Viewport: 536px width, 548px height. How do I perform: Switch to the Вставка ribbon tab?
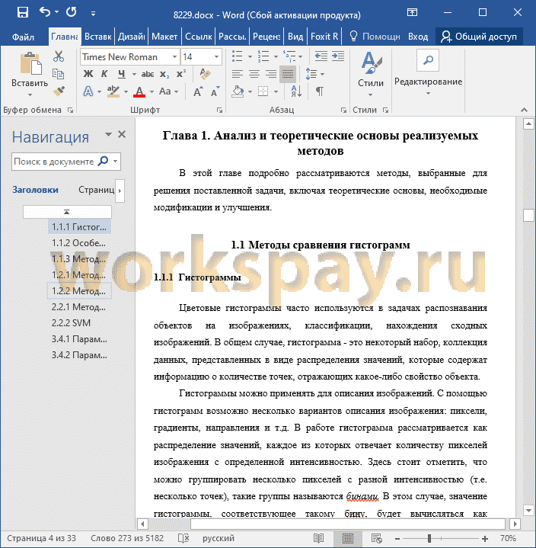(97, 37)
